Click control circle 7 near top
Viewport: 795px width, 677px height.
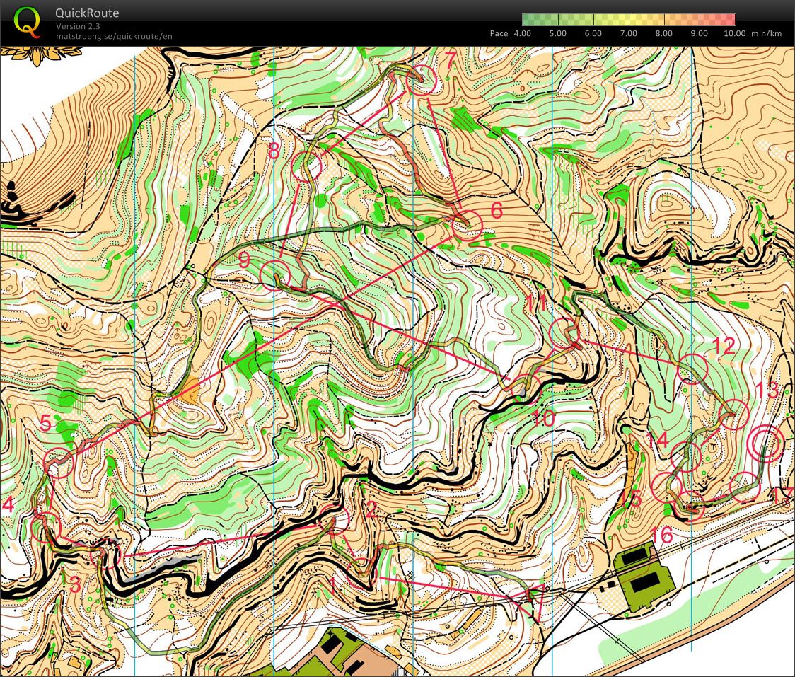pyautogui.click(x=422, y=80)
